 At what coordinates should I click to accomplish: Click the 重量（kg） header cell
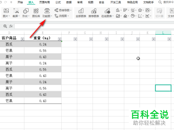pos(43,38)
